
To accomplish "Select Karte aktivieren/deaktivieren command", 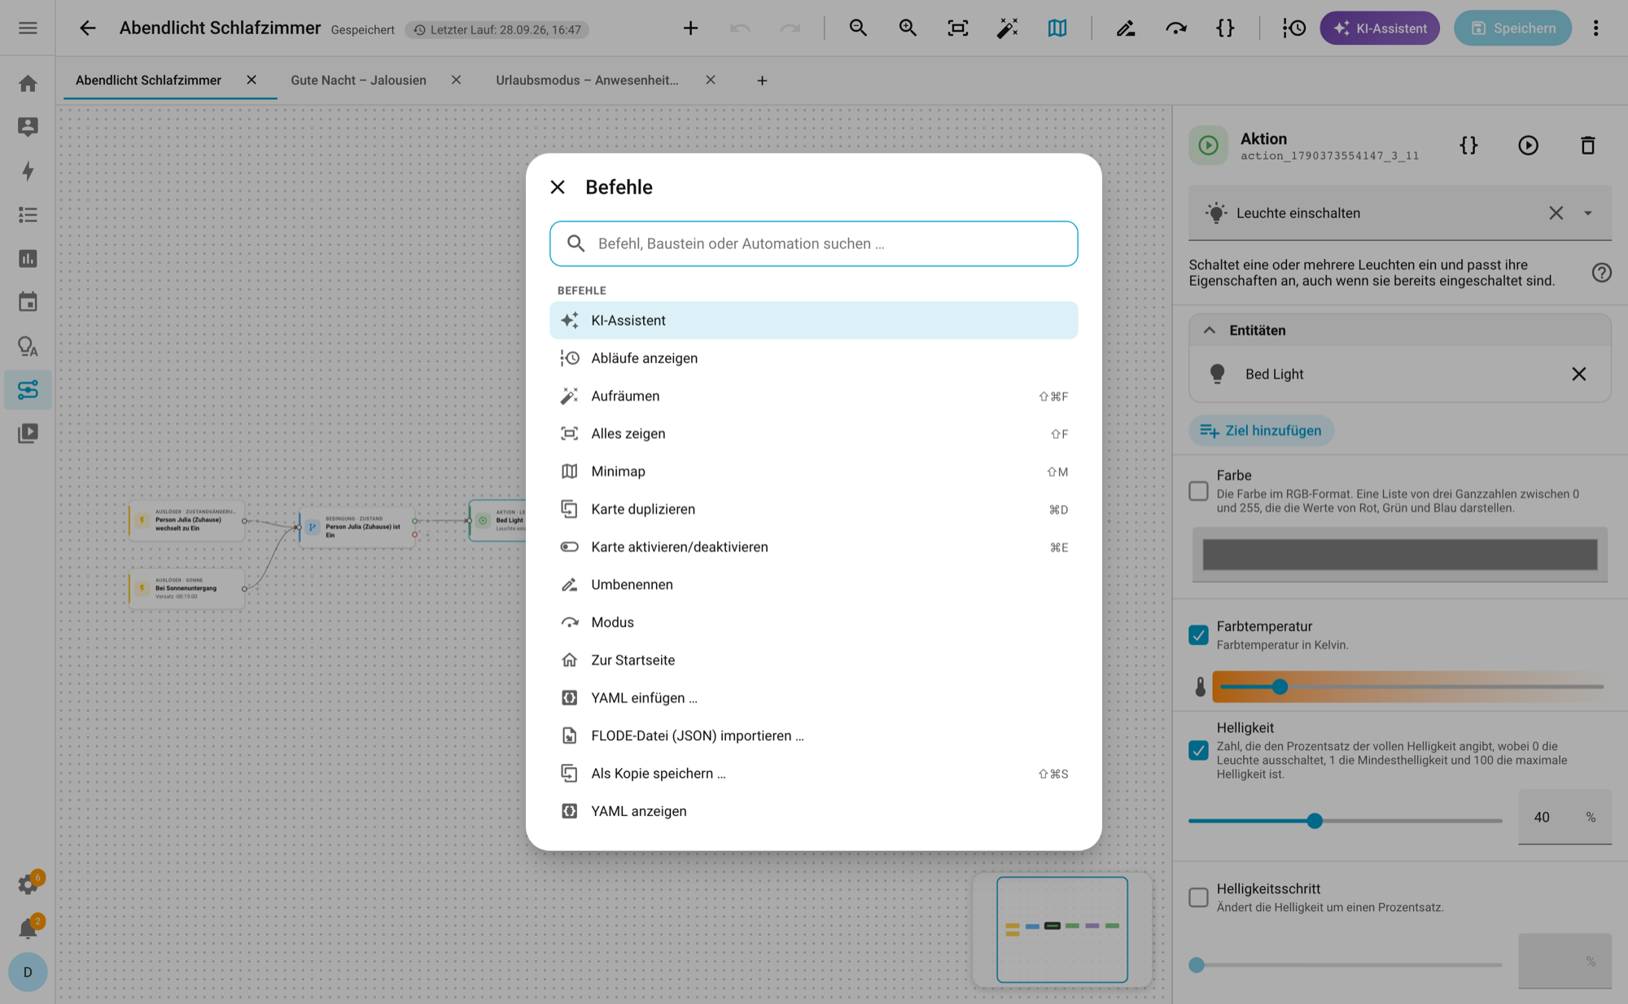I will tap(814, 547).
